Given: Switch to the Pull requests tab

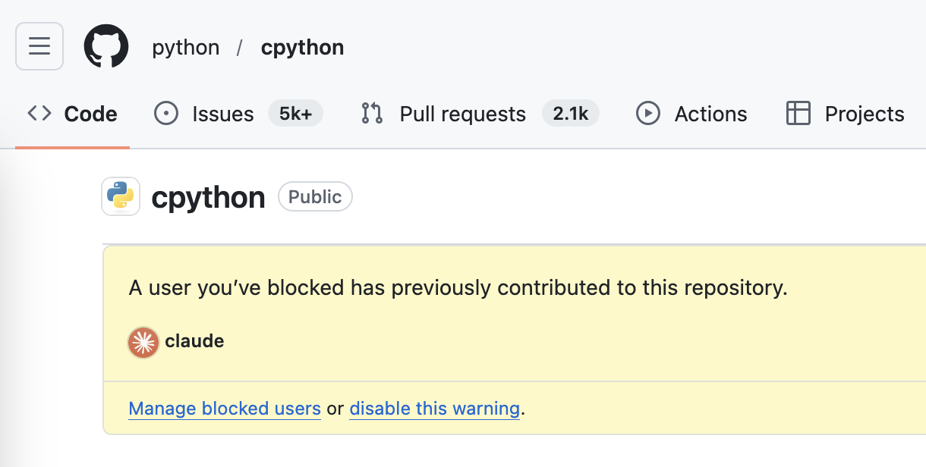Looking at the screenshot, I should click(x=462, y=113).
